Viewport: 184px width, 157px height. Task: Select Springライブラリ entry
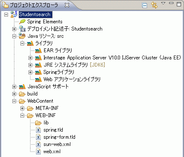[59, 72]
